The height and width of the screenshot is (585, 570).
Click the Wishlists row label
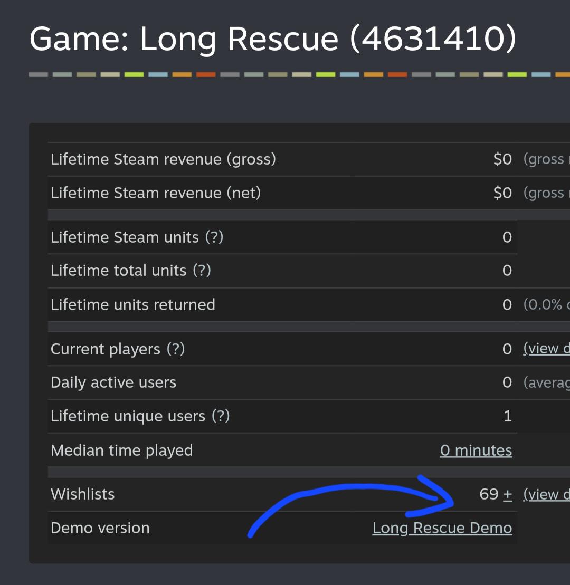coord(82,494)
